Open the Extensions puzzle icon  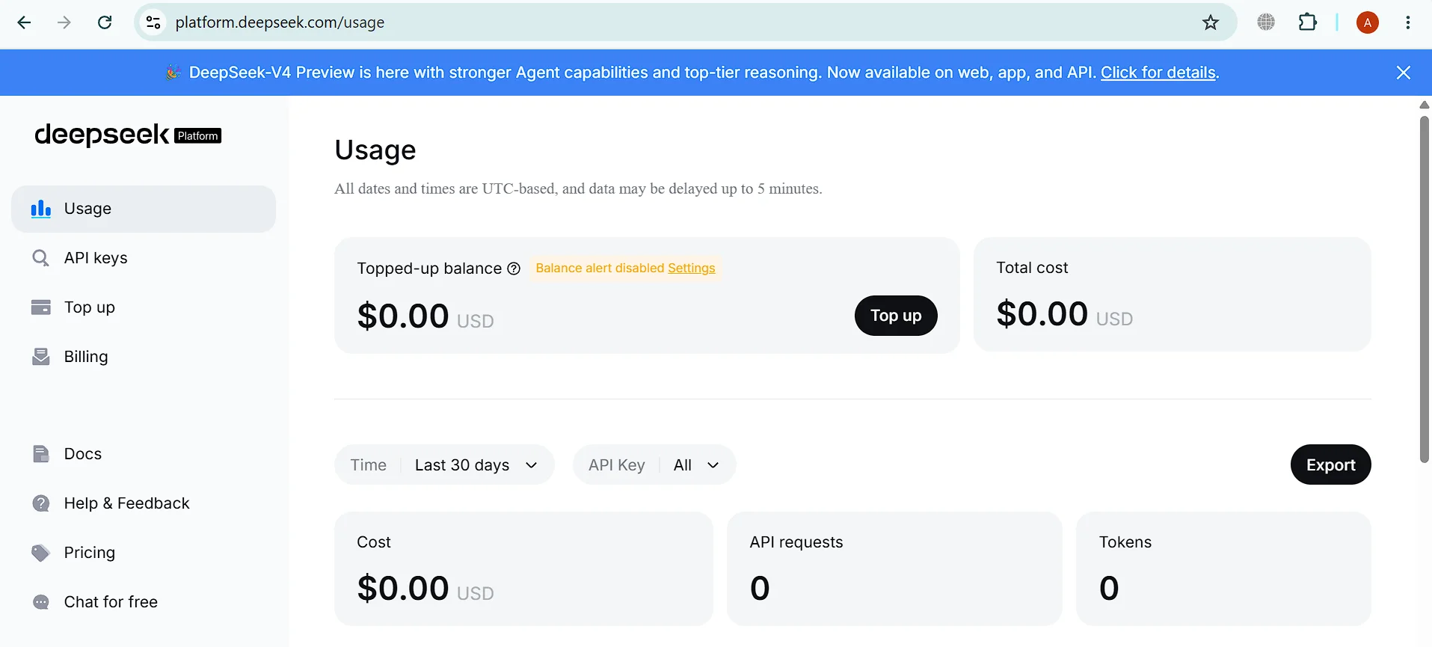click(1307, 22)
